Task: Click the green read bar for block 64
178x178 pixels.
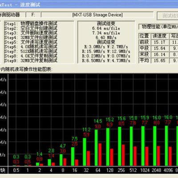Action: 96,148
